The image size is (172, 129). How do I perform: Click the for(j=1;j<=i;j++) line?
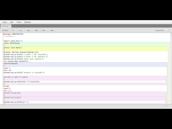click(x=12, y=98)
